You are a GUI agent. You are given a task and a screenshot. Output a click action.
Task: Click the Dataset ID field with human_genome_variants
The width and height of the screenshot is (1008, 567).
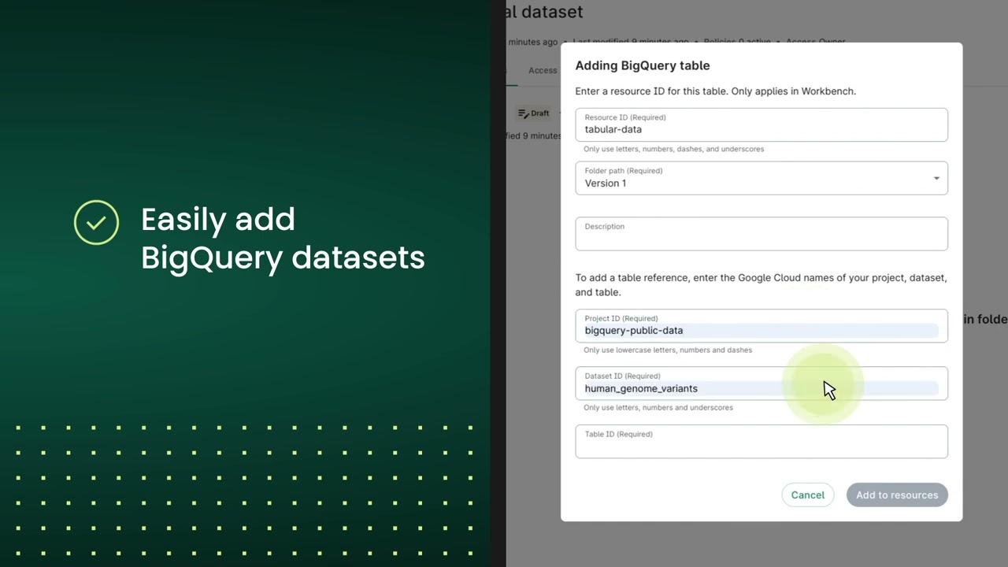[x=762, y=384]
